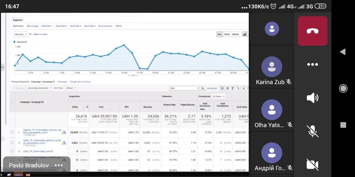Tap the Android recent apps square

pyautogui.click(x=343, y=125)
